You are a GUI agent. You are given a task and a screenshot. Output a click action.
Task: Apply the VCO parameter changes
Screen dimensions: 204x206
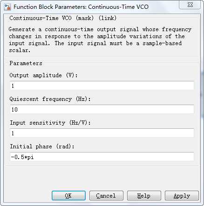click(x=182, y=196)
